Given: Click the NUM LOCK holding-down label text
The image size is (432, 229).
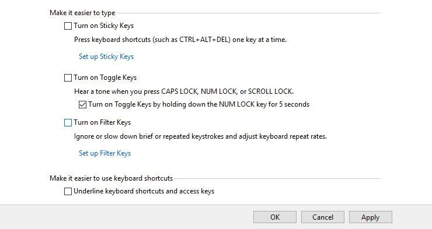Looking at the screenshot, I should (x=198, y=104).
